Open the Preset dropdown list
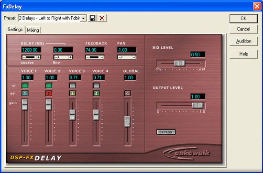Screen dimensions: 263x173 pyautogui.click(x=83, y=18)
